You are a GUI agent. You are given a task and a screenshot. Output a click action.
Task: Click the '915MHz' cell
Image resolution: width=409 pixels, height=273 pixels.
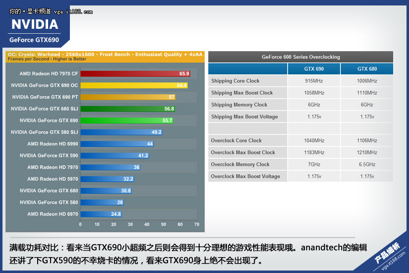[x=314, y=81]
